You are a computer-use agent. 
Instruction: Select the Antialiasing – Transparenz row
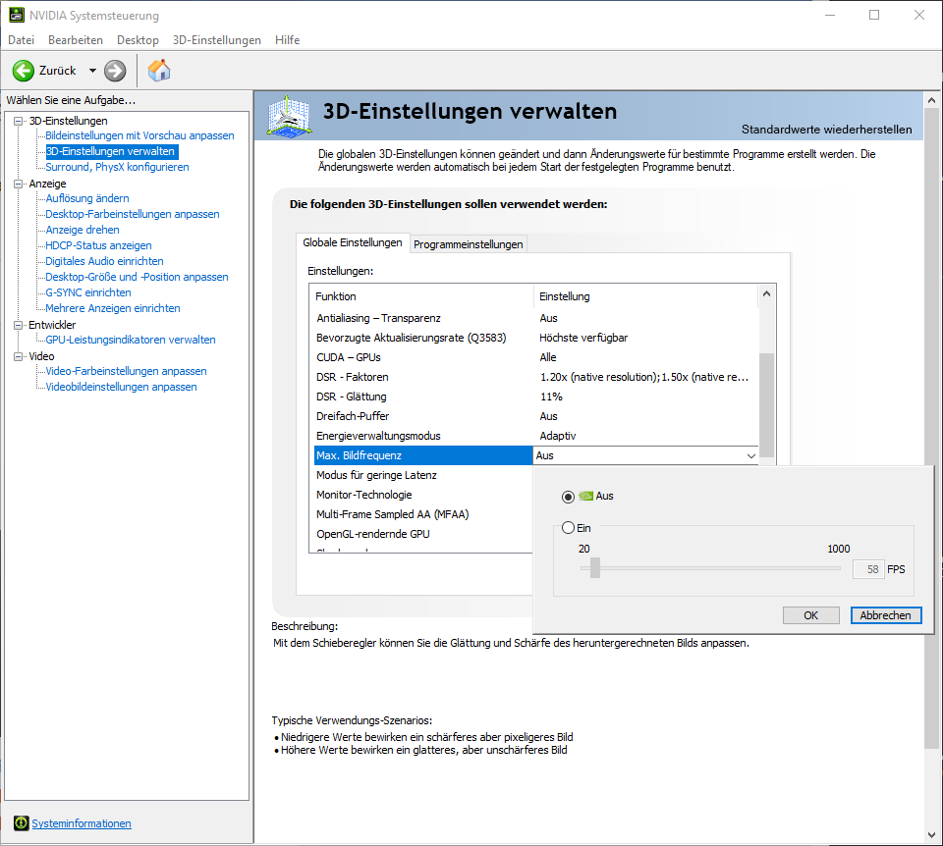(x=536, y=318)
